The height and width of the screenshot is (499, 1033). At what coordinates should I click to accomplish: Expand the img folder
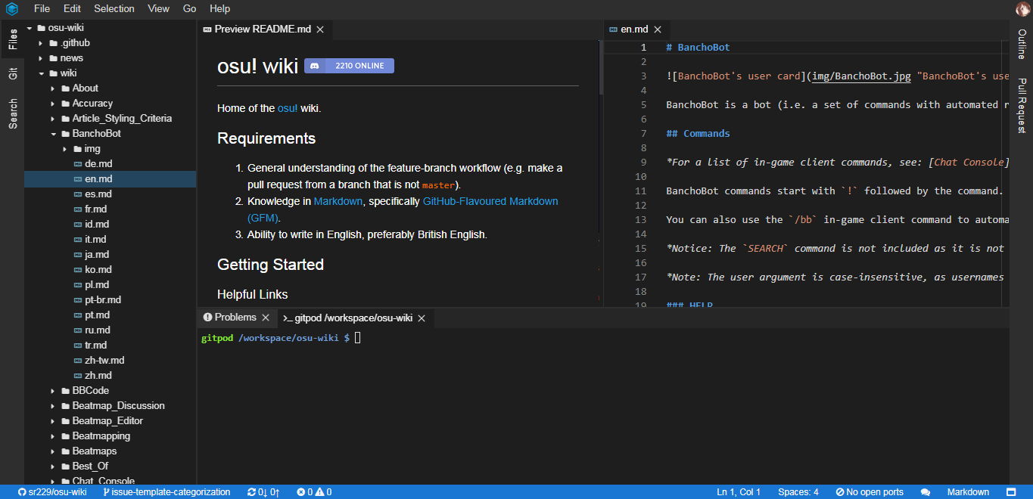click(65, 149)
